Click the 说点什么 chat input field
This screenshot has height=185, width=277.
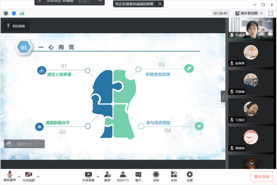point(25,144)
